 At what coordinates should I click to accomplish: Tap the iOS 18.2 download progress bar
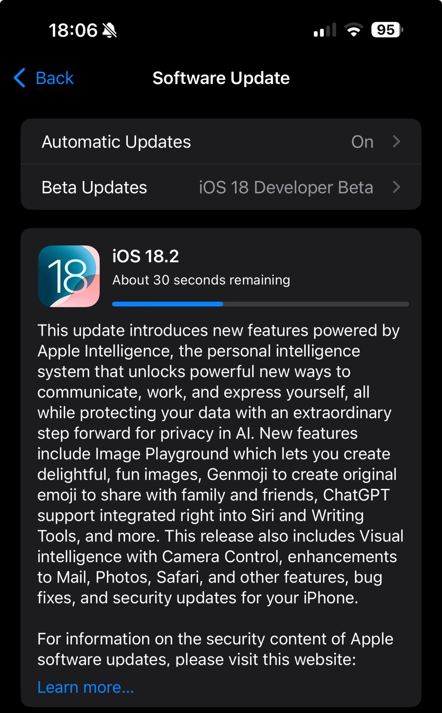point(260,304)
